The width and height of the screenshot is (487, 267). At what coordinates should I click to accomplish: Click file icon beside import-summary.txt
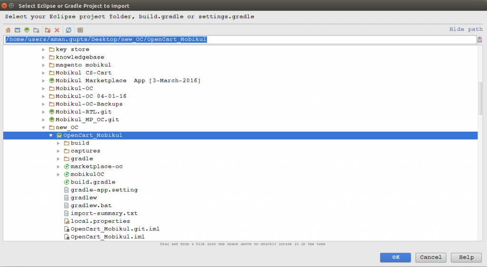[x=67, y=213]
